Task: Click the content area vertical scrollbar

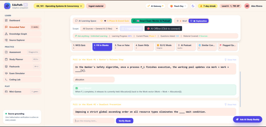Action: (240, 89)
